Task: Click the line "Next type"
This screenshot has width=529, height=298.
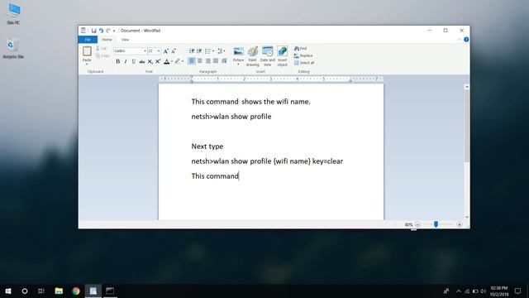Action: (x=207, y=147)
